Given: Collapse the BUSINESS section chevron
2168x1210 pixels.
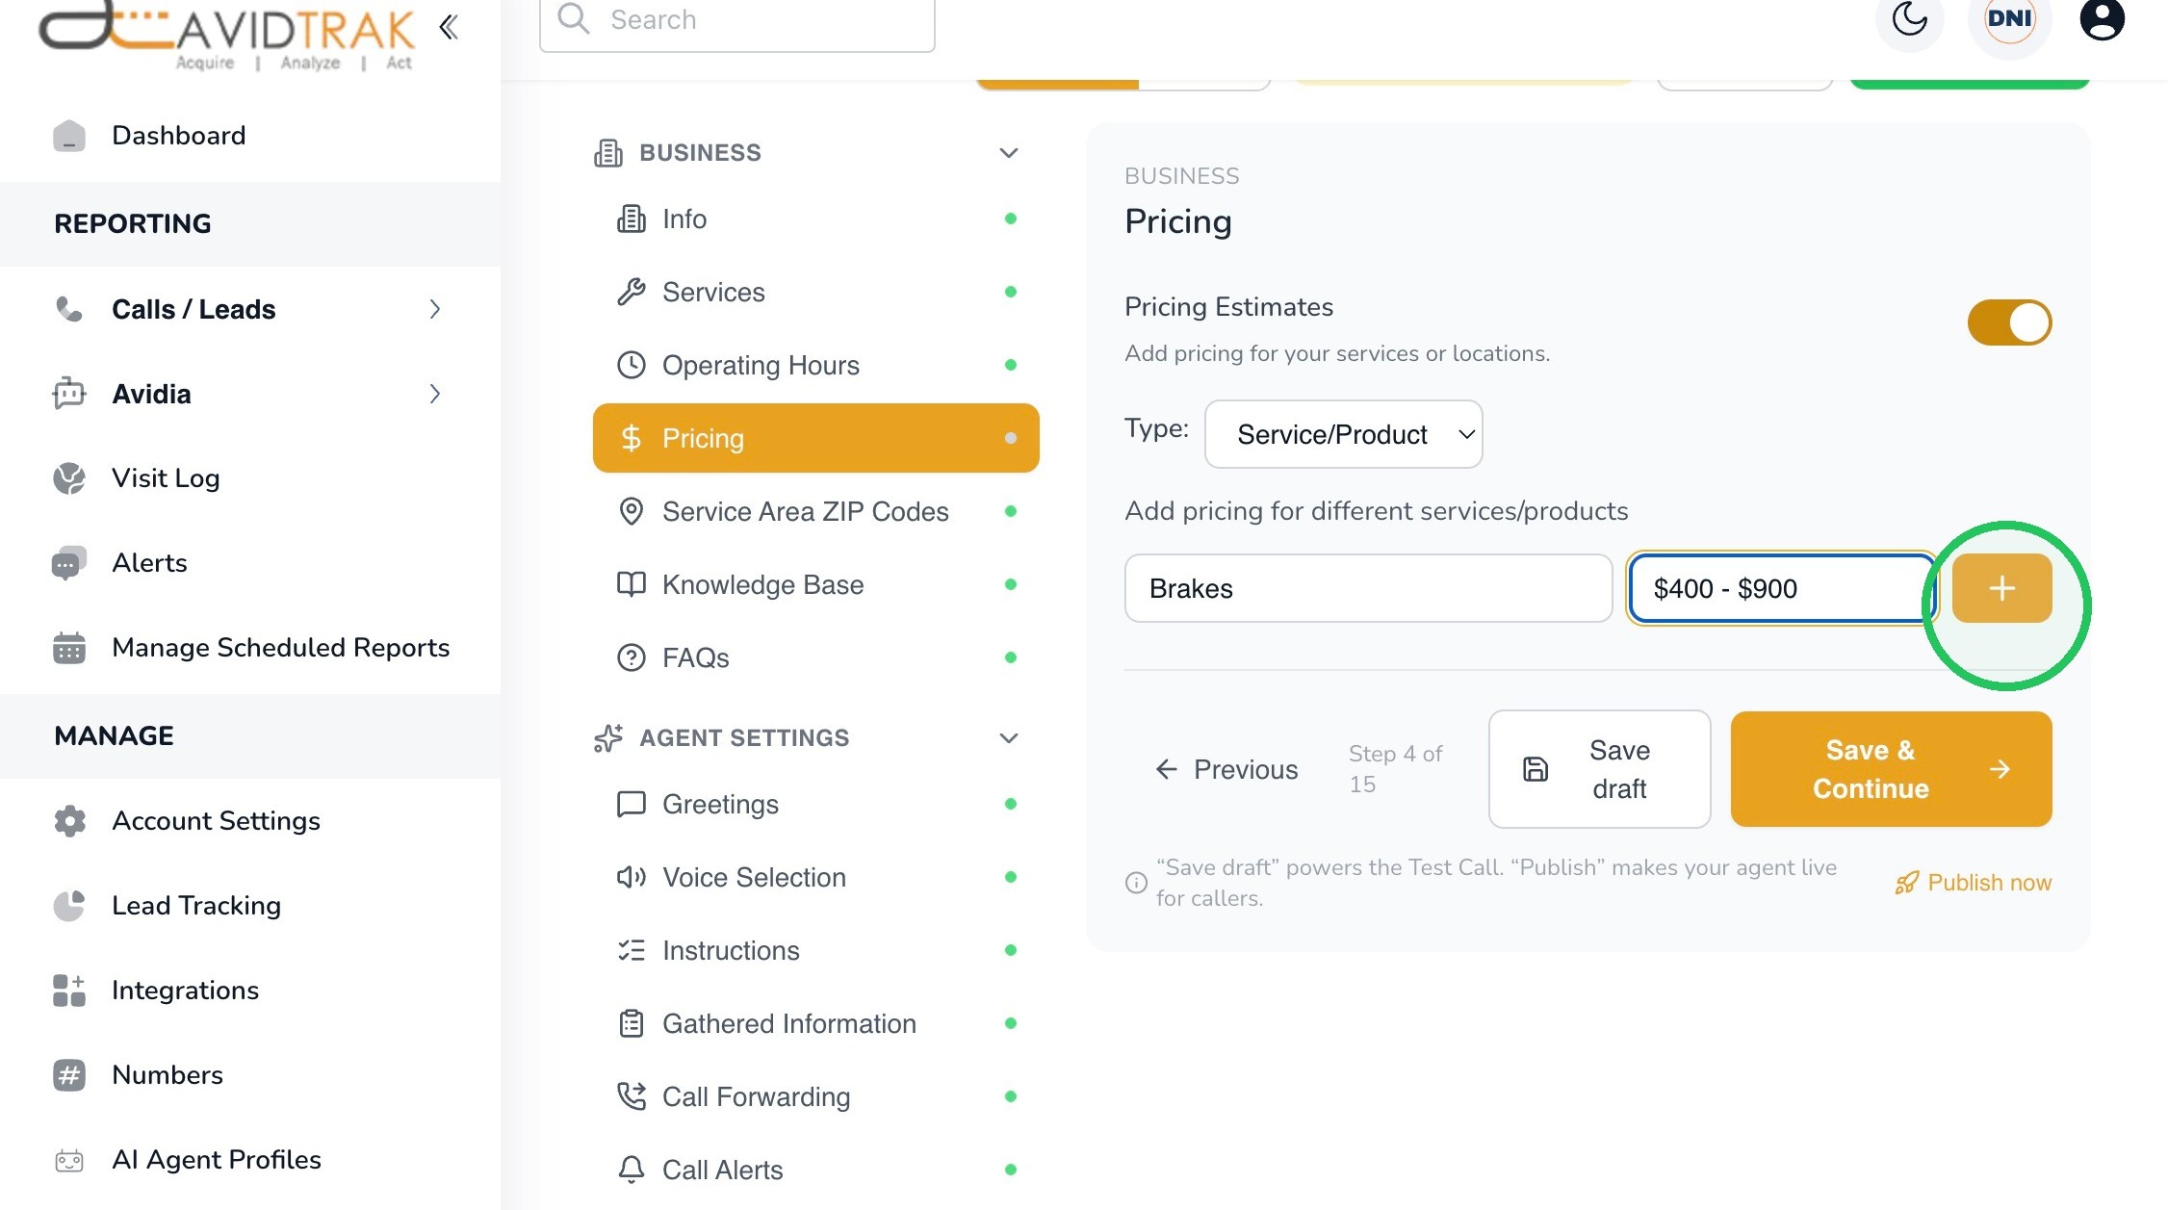Looking at the screenshot, I should coord(1008,153).
